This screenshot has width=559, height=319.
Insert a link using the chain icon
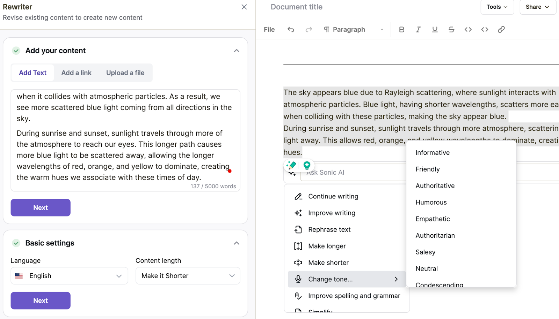[x=501, y=30]
